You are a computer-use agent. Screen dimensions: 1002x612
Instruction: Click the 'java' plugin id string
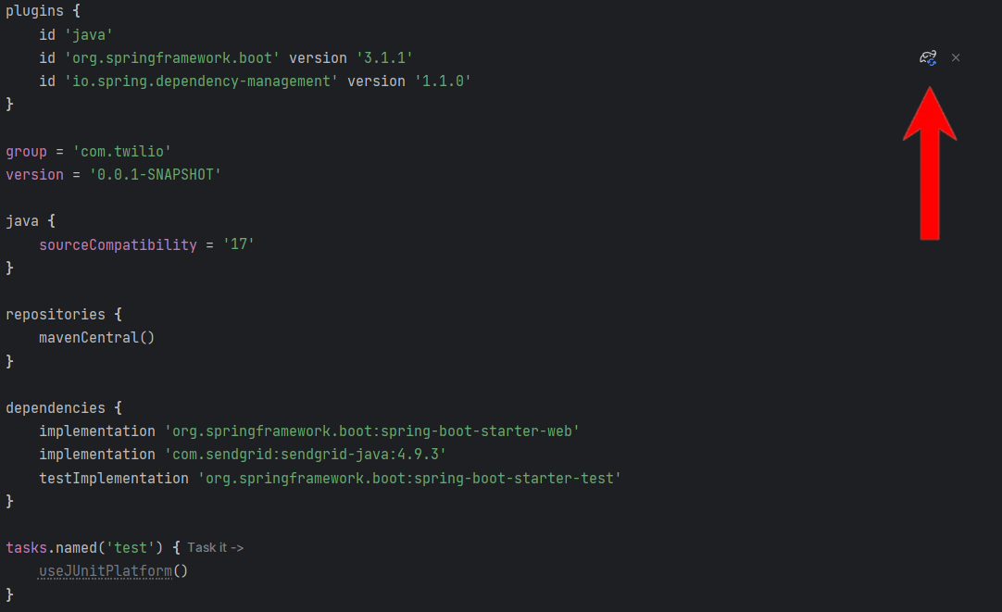[89, 34]
